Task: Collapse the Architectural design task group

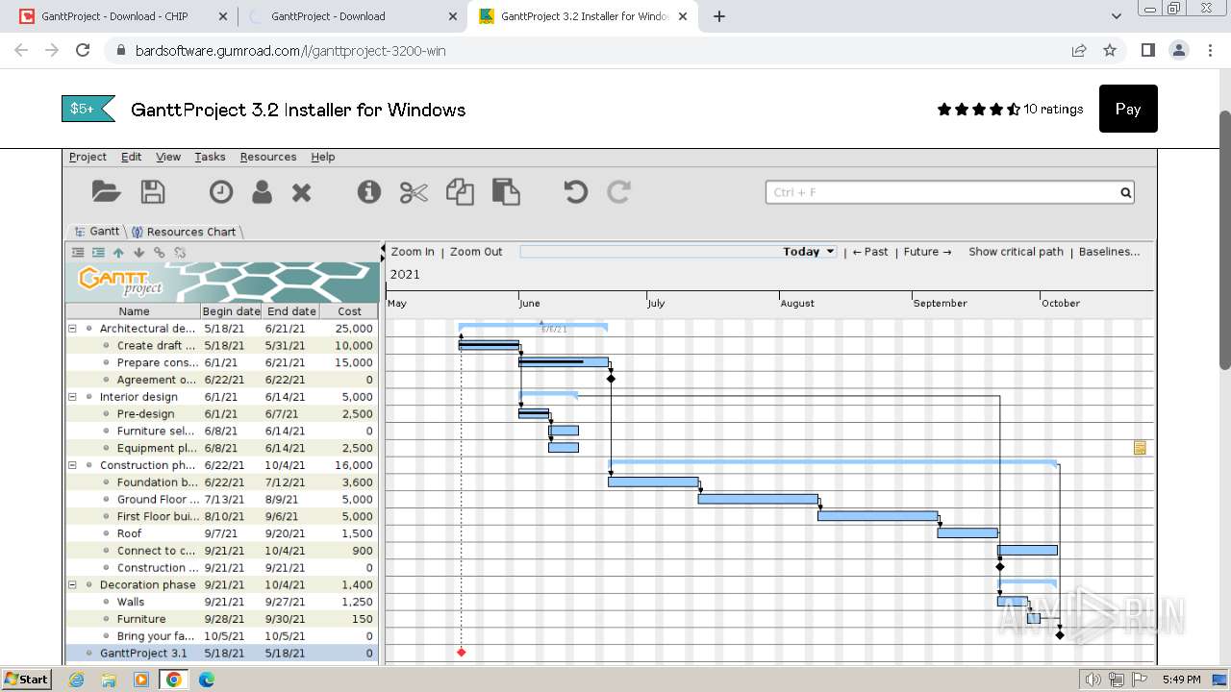Action: point(72,329)
